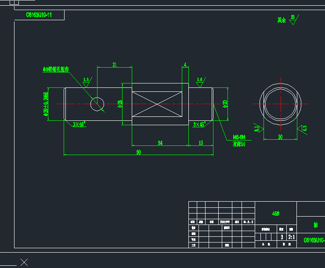Select the left 6.3 roughness symbol in end view
This screenshot has height=268, width=325.
pos(259,129)
